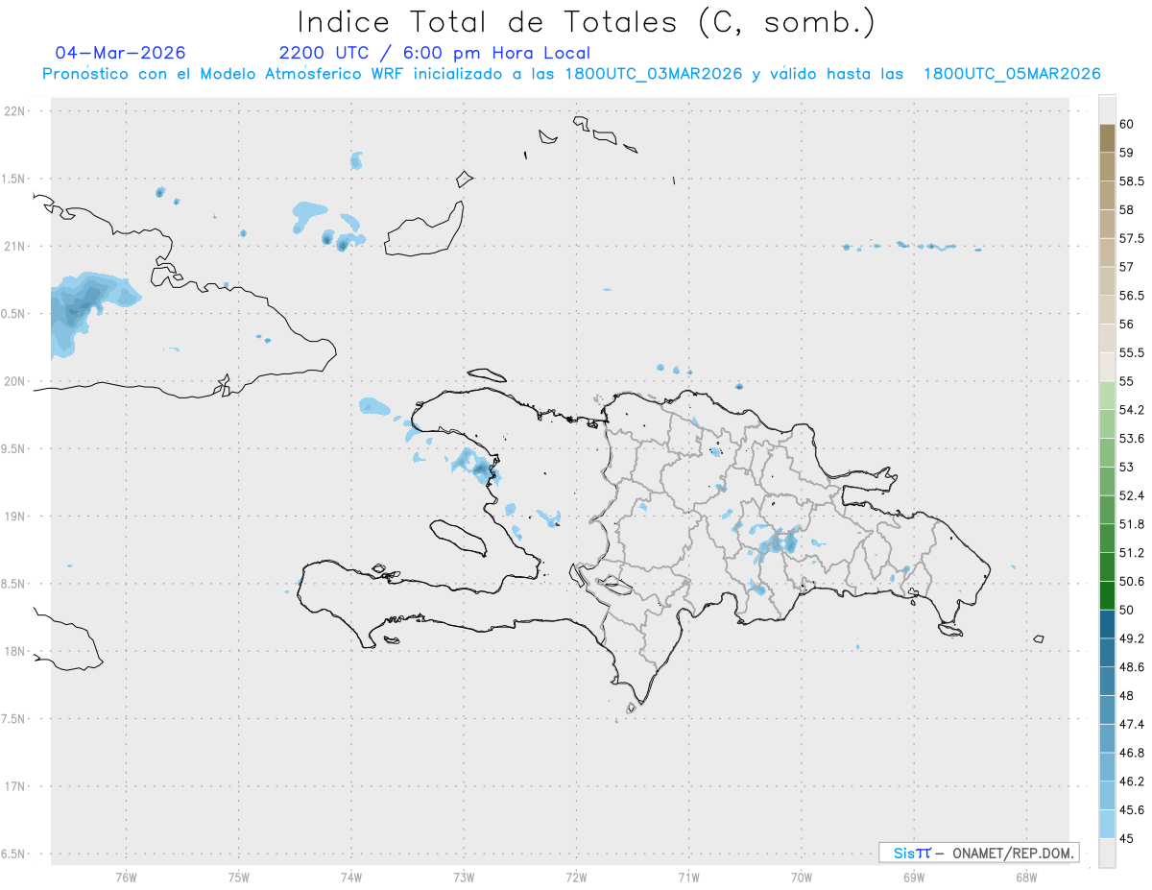
Task: Click the longitude label "75W"
Action: [x=238, y=877]
